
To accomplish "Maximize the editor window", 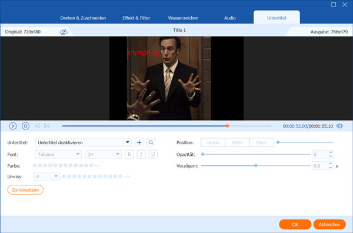I will coord(333,4).
